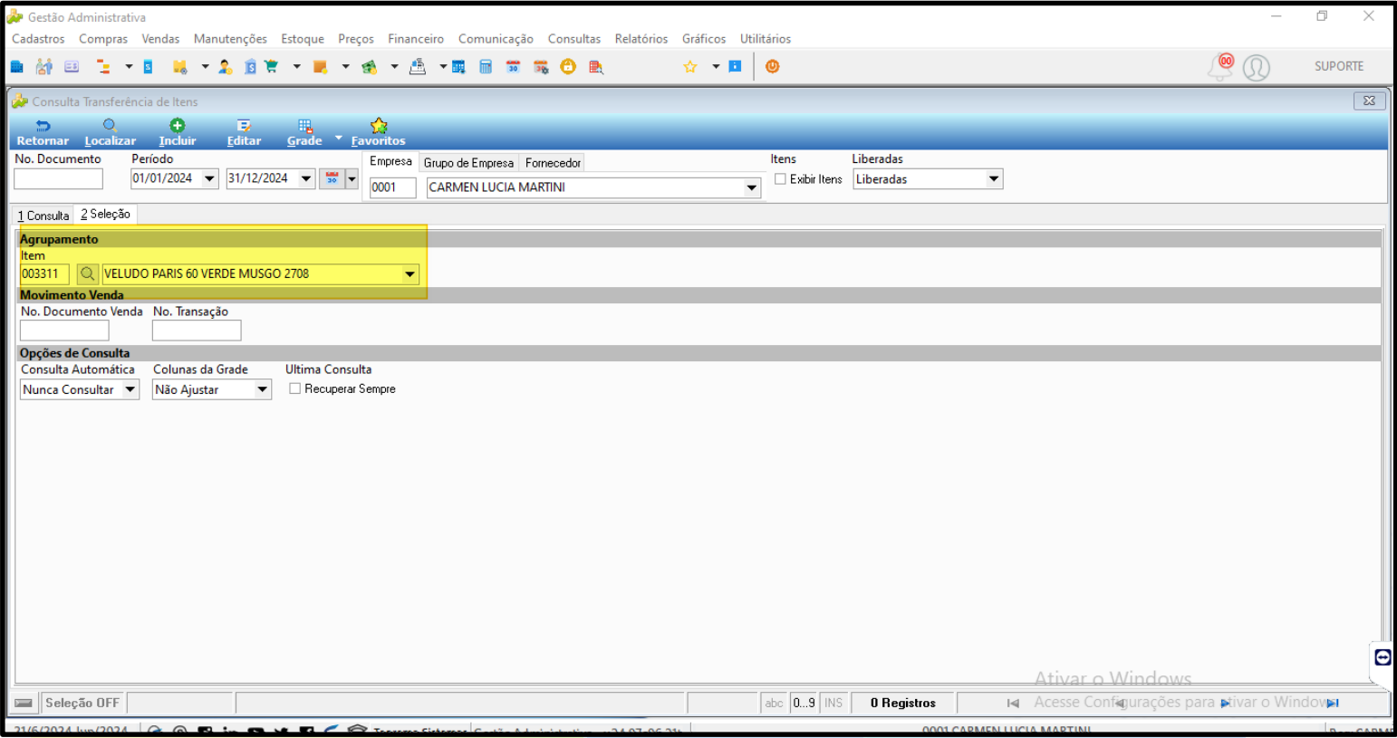
Task: Expand the arrow next to the star icon
Action: (x=716, y=67)
